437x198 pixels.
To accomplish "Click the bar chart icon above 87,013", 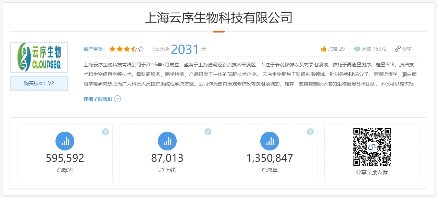I will (x=167, y=141).
